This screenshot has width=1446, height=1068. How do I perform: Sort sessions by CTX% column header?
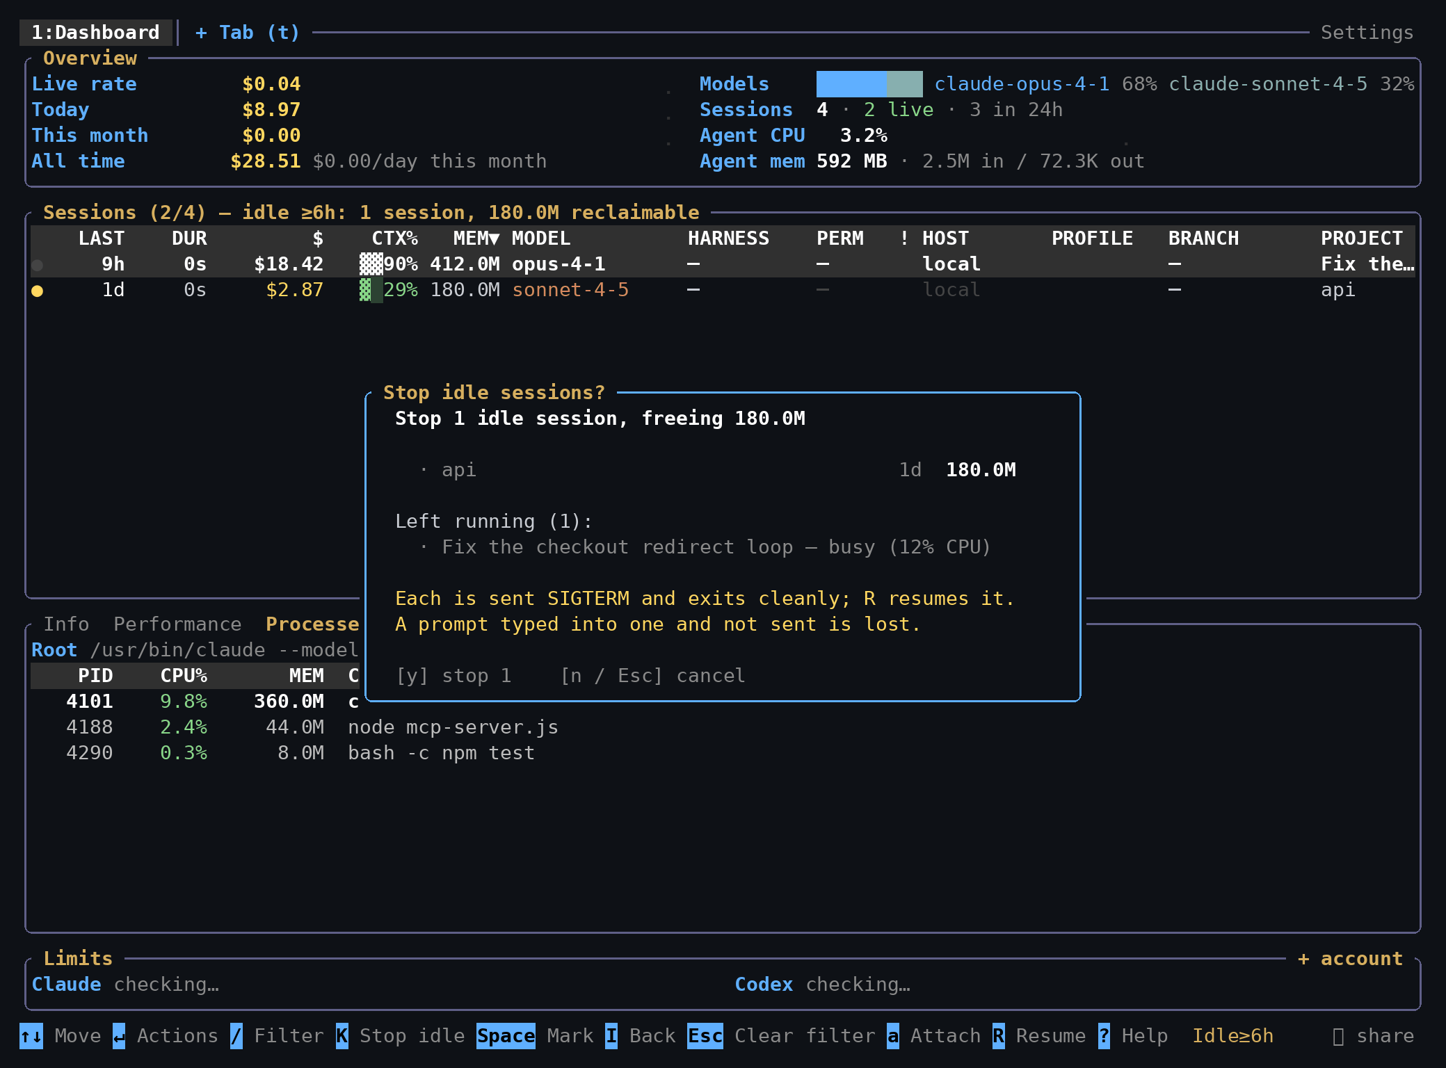click(394, 238)
